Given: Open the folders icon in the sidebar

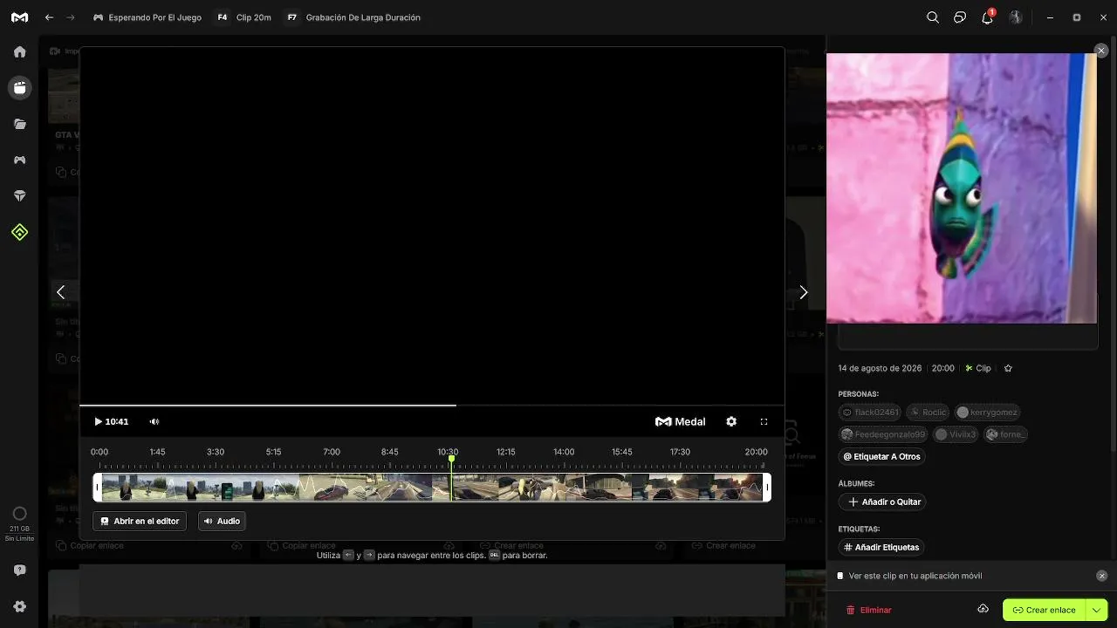Looking at the screenshot, I should (x=19, y=124).
